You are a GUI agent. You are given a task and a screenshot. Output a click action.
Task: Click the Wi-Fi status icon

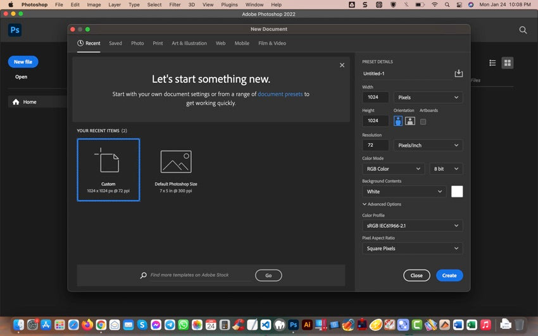coord(434,5)
